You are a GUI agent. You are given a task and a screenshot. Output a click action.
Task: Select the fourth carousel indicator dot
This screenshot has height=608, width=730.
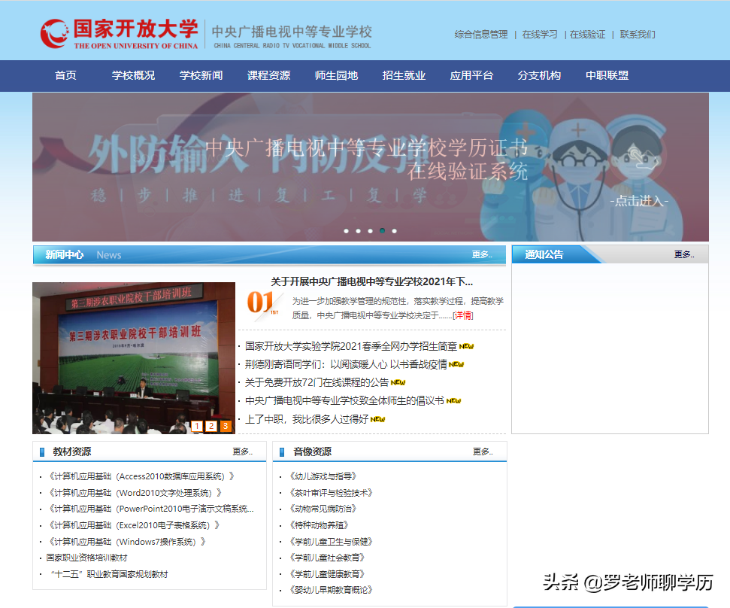(382, 231)
